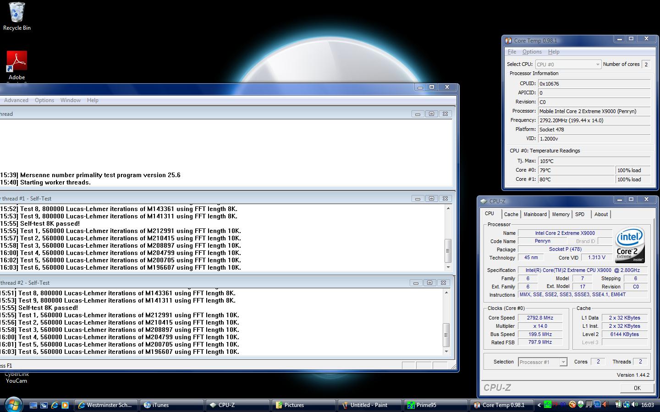Open the system volume tray icon
Image resolution: width=660 pixels, height=412 pixels.
635,404
